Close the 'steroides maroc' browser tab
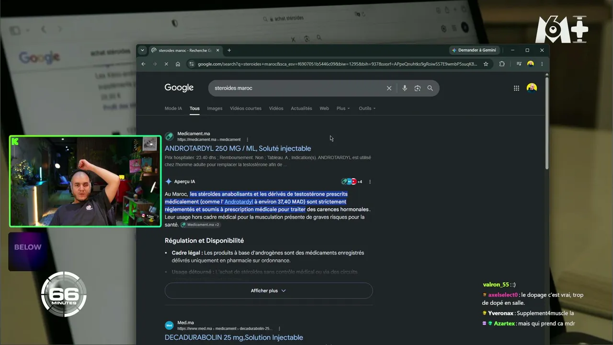Image resolution: width=613 pixels, height=345 pixels. (x=218, y=50)
